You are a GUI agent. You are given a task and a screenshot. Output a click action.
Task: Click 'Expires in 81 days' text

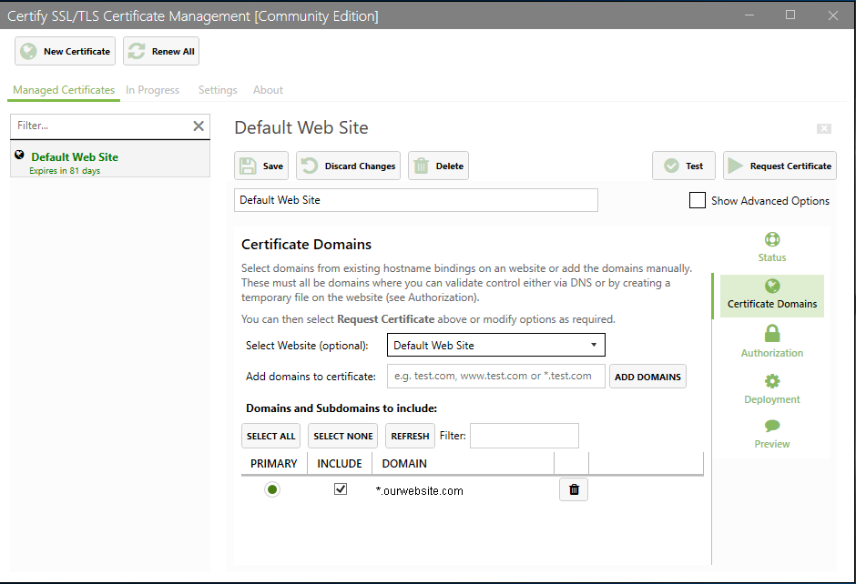[65, 171]
